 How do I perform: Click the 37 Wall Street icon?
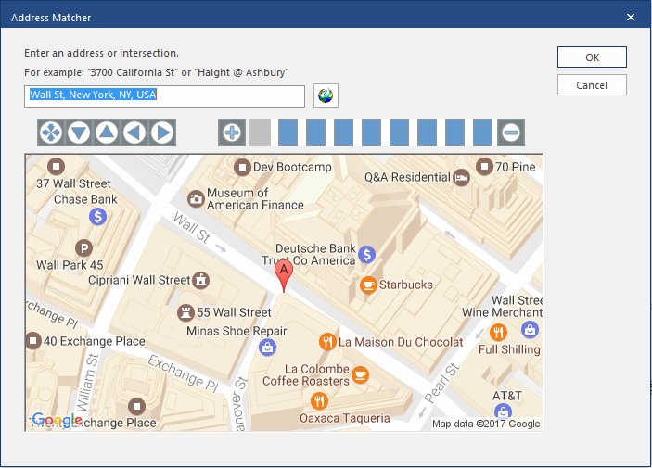click(57, 167)
